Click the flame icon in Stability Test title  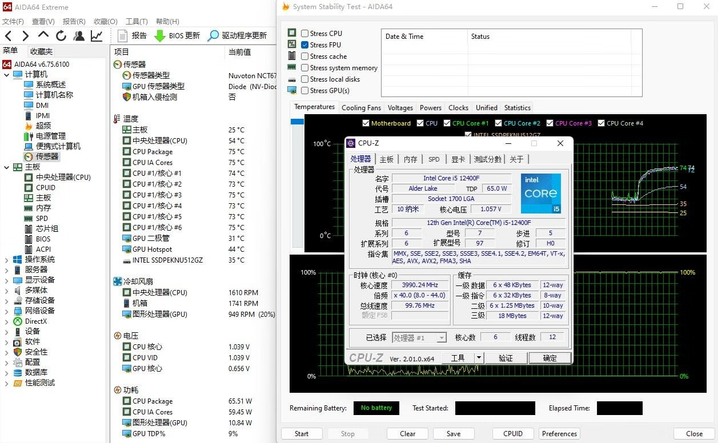[286, 7]
